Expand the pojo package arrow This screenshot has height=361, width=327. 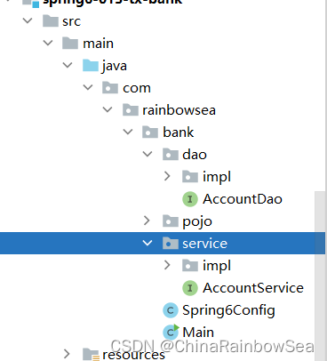pos(147,221)
